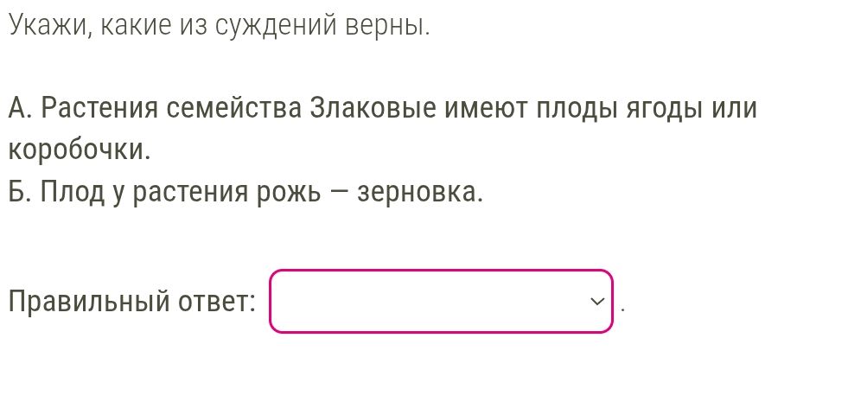Click the word "зерновка" in statement Б

[x=418, y=192]
